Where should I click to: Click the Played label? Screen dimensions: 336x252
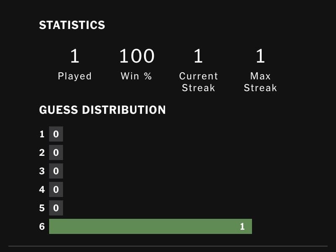point(75,76)
